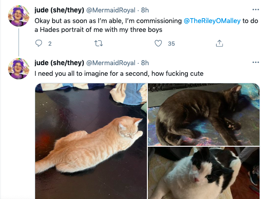Open the second tweet's @MermaidRoyal handle
264x199 pixels.
(x=110, y=63)
